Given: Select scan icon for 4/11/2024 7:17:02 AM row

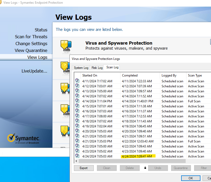Looking at the screenshot, I should click(x=77, y=81).
